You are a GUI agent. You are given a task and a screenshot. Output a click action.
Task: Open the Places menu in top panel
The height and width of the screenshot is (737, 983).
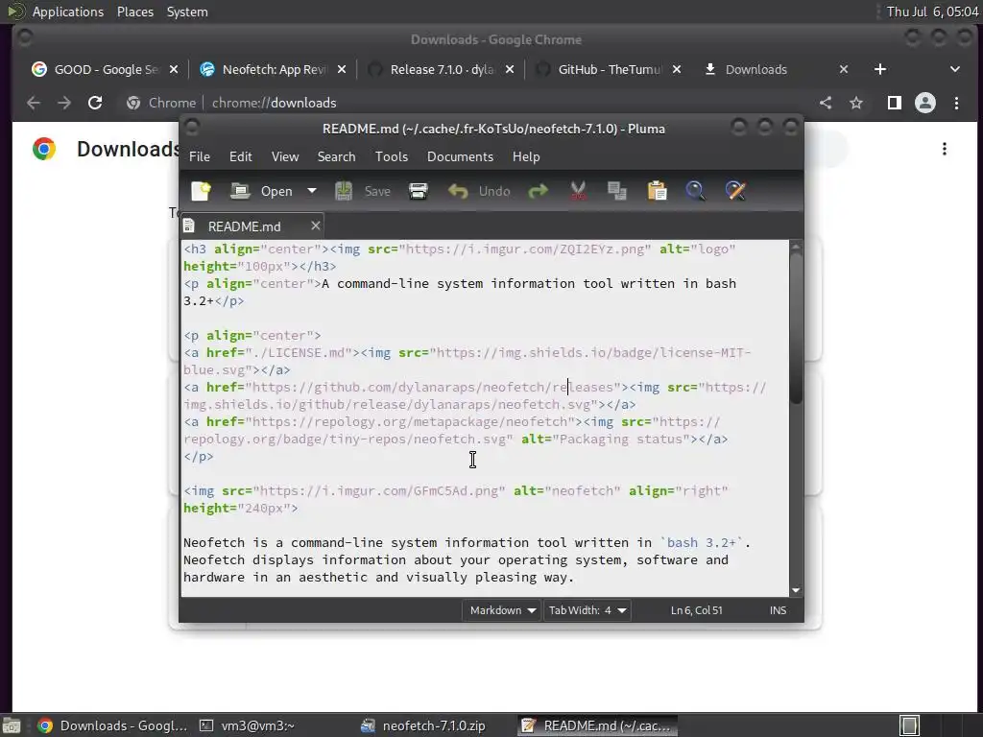pyautogui.click(x=135, y=12)
